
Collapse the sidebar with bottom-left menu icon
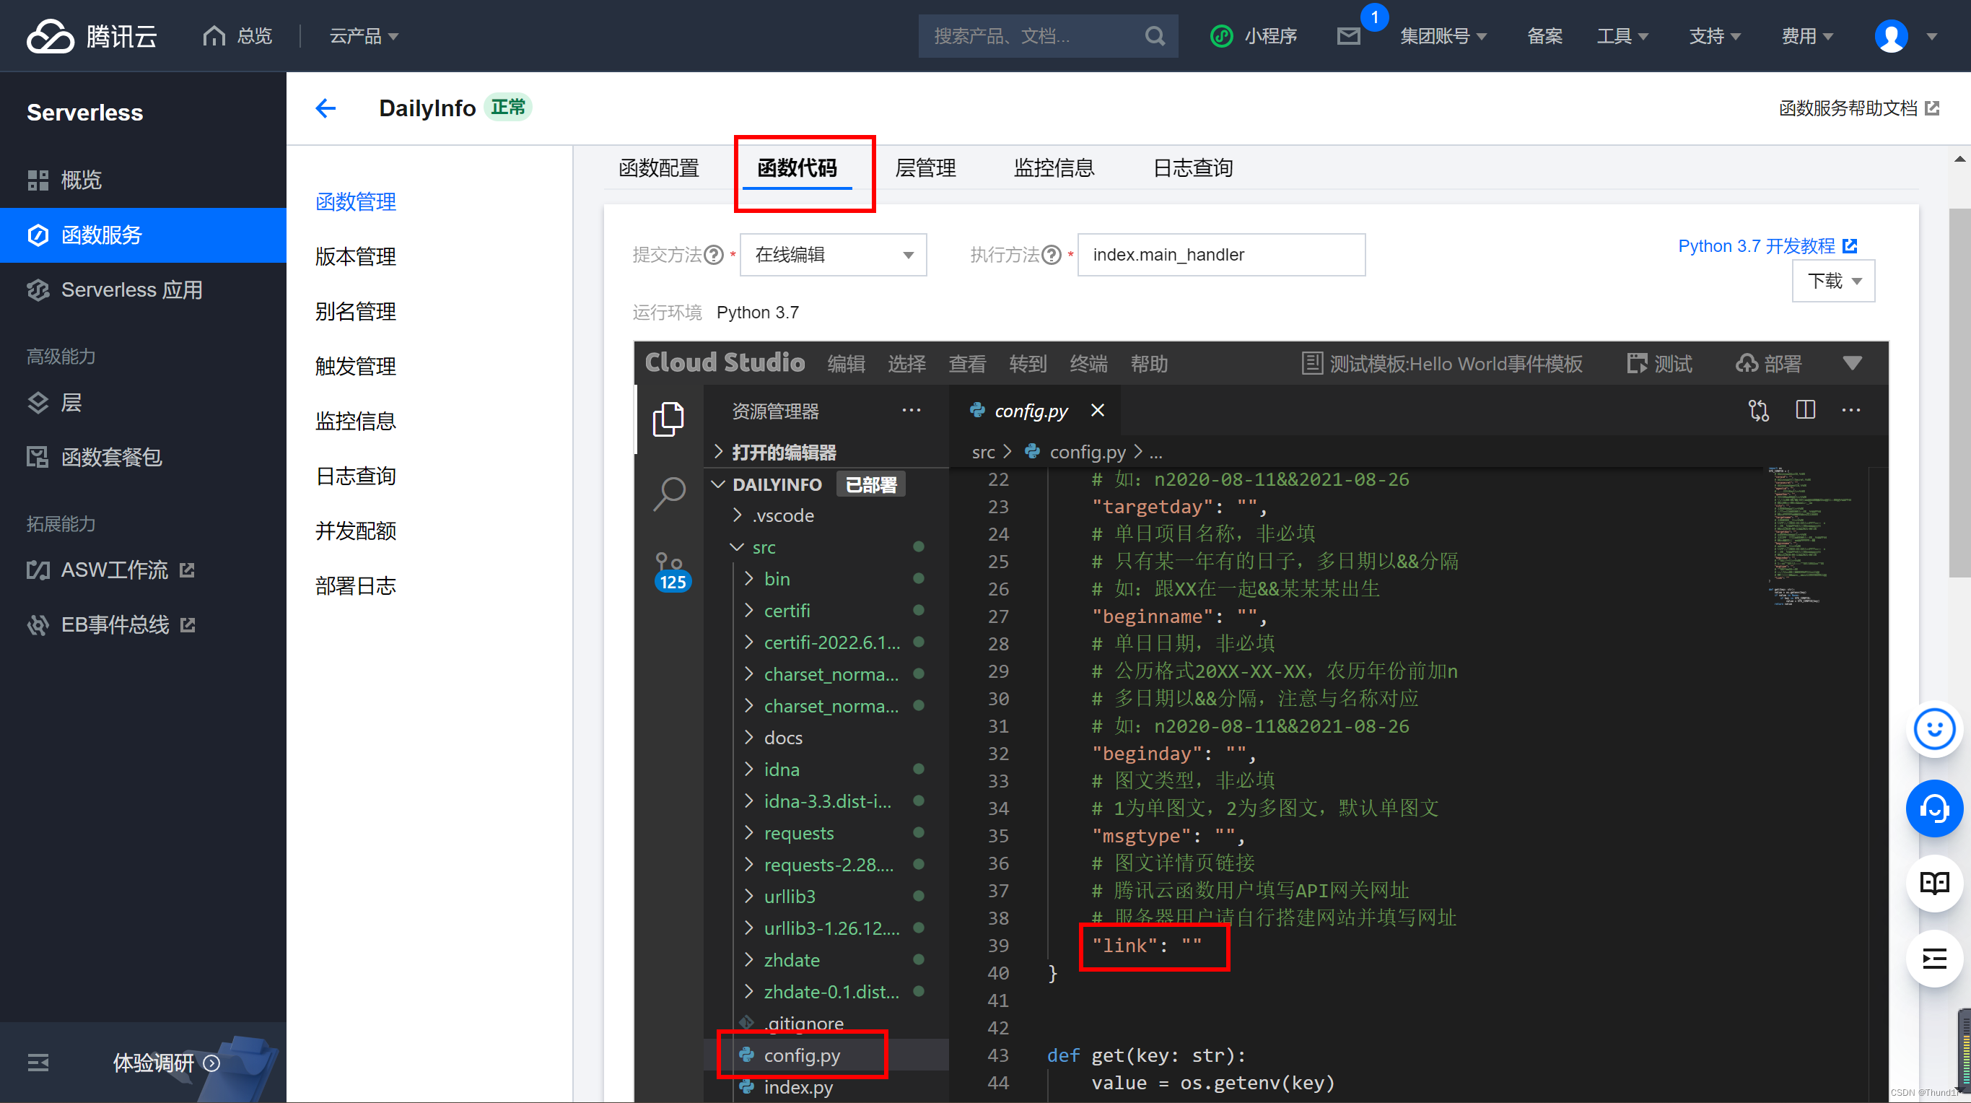pos(38,1062)
